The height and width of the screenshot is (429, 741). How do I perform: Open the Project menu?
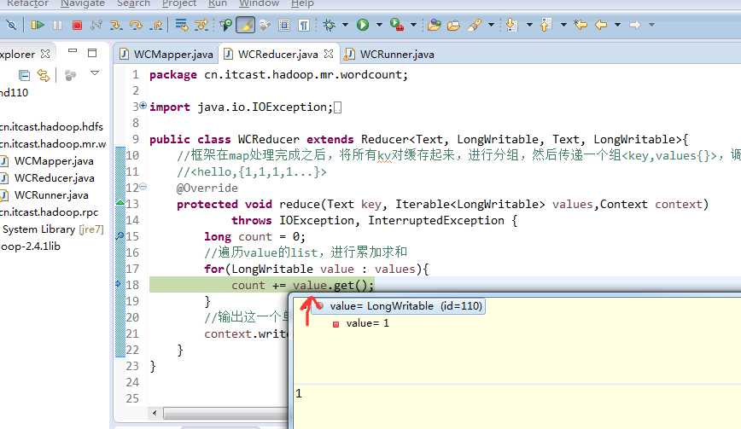(x=179, y=3)
